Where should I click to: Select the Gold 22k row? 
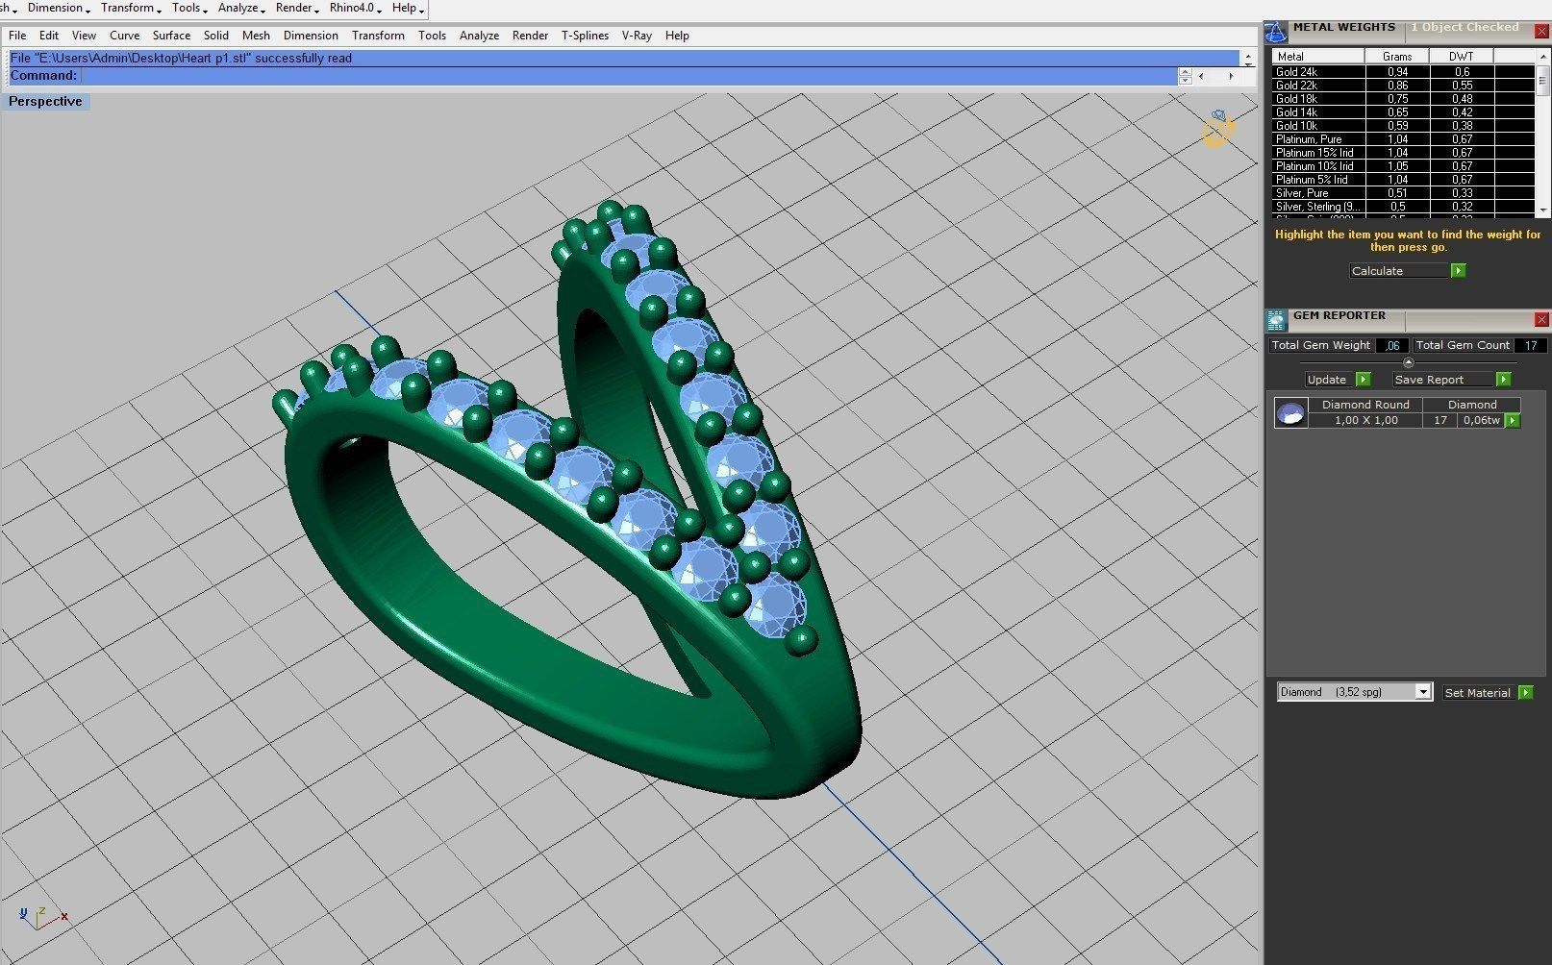click(1403, 86)
